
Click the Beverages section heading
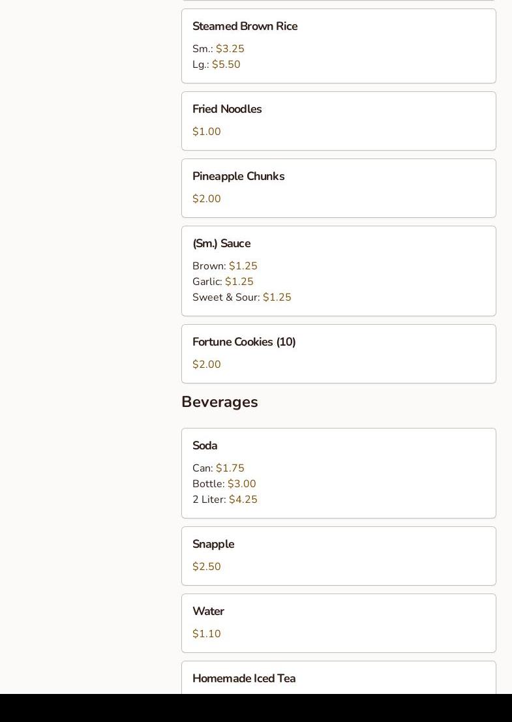(x=219, y=402)
